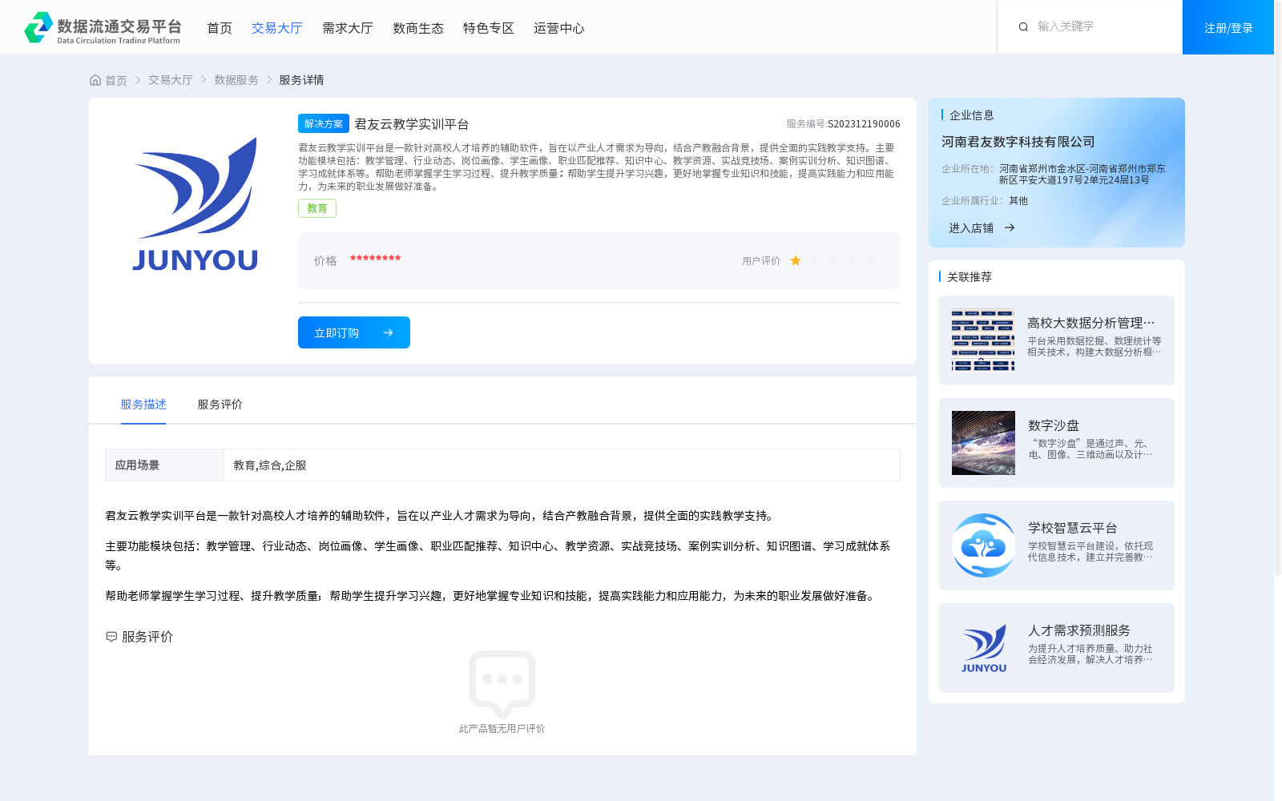Open 数商生态 menu item
Image resolution: width=1282 pixels, height=801 pixels.
[418, 28]
